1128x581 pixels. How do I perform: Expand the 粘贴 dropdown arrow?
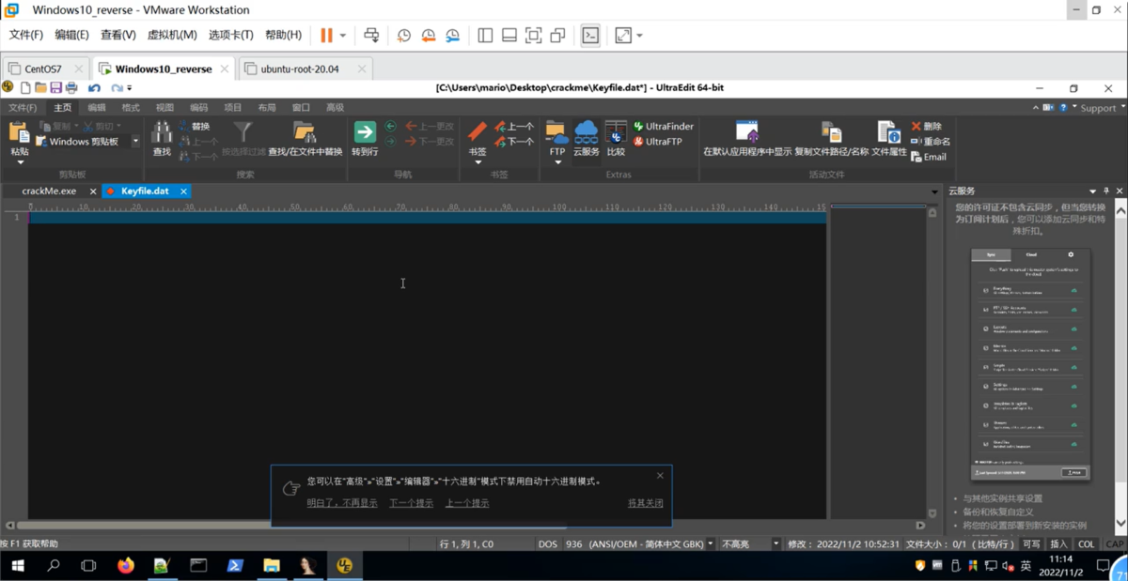(20, 162)
